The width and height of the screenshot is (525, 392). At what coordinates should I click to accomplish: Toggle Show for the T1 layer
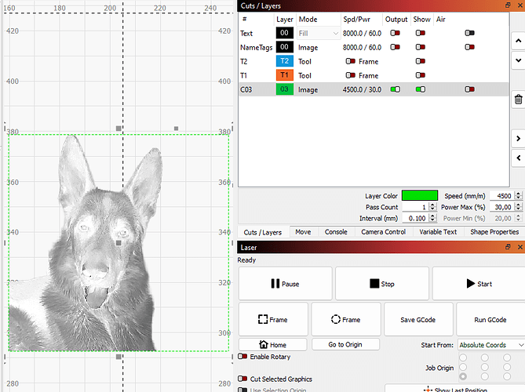(x=421, y=75)
